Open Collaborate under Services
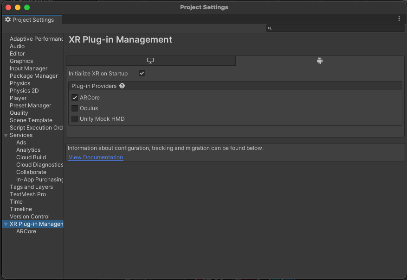Image resolution: width=407 pixels, height=280 pixels. click(x=31, y=172)
